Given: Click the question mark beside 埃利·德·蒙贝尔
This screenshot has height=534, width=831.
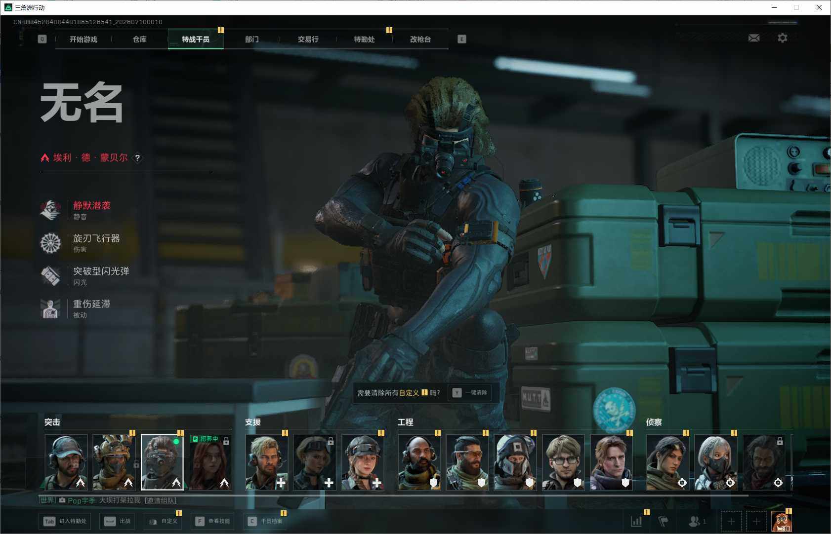Looking at the screenshot, I should (x=138, y=158).
